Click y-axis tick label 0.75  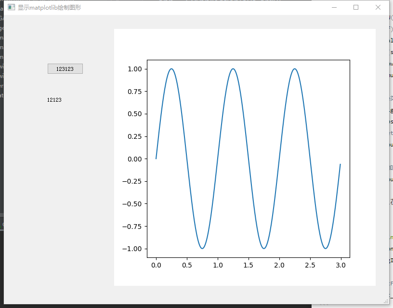tap(134, 92)
